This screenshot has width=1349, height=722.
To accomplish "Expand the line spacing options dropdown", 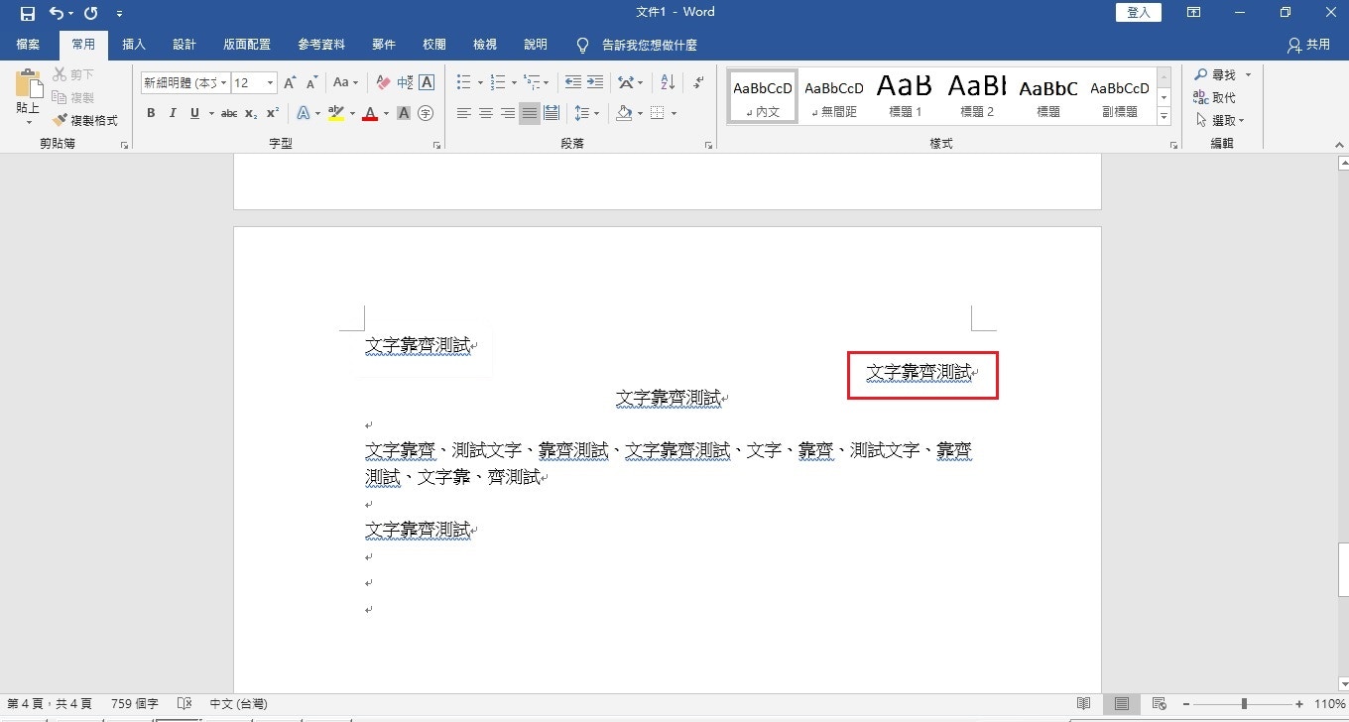I will (x=596, y=112).
